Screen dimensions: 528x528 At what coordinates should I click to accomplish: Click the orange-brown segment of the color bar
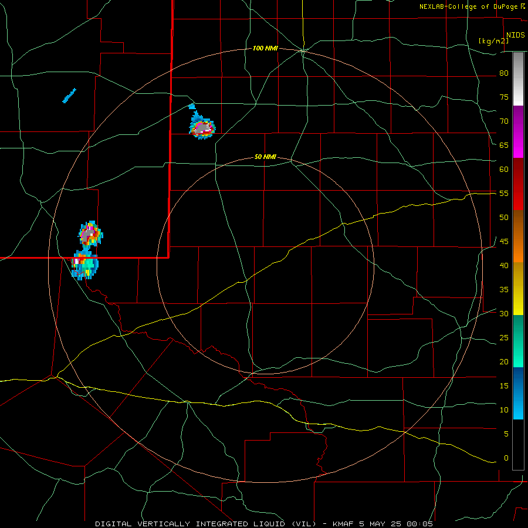pyautogui.click(x=518, y=236)
